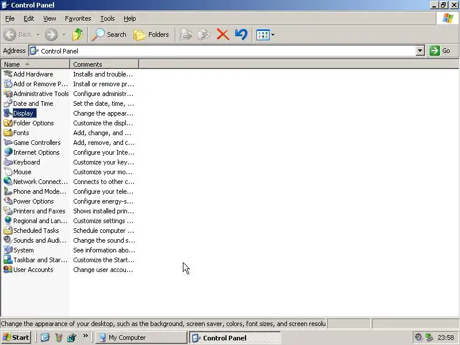Click the Copy To toolbar icon
The width and height of the screenshot is (460, 345).
pyautogui.click(x=205, y=34)
